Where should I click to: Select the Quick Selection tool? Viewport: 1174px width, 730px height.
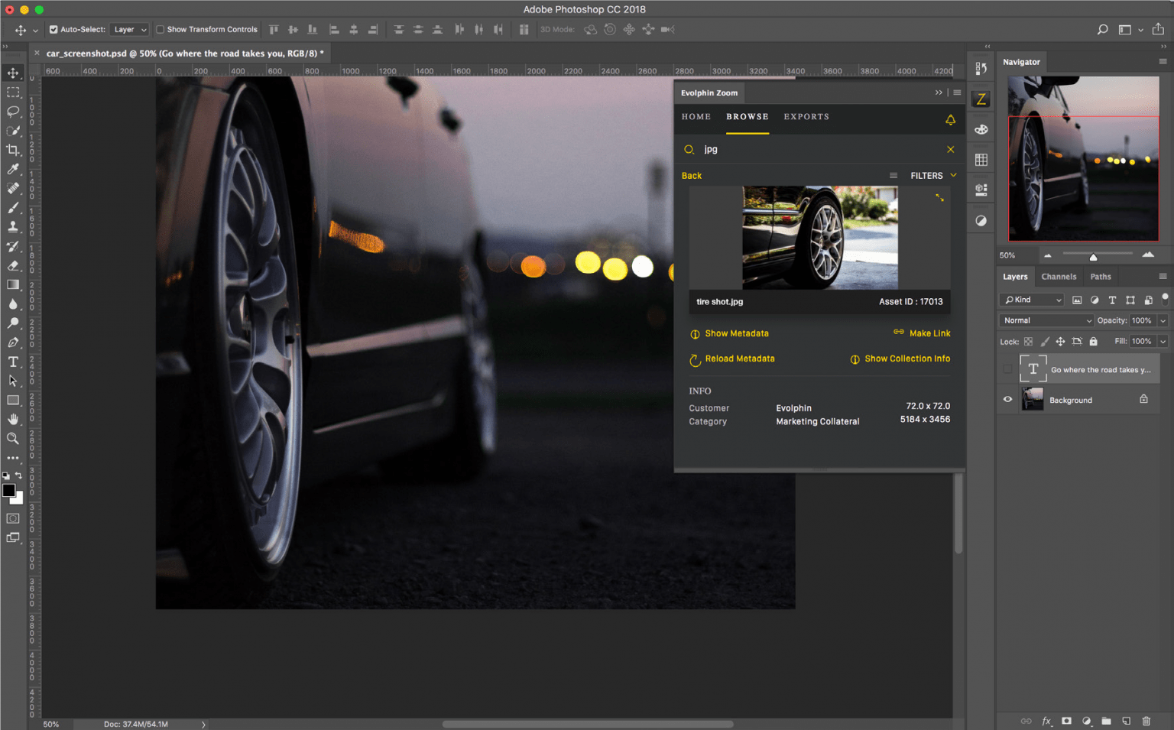click(x=13, y=131)
